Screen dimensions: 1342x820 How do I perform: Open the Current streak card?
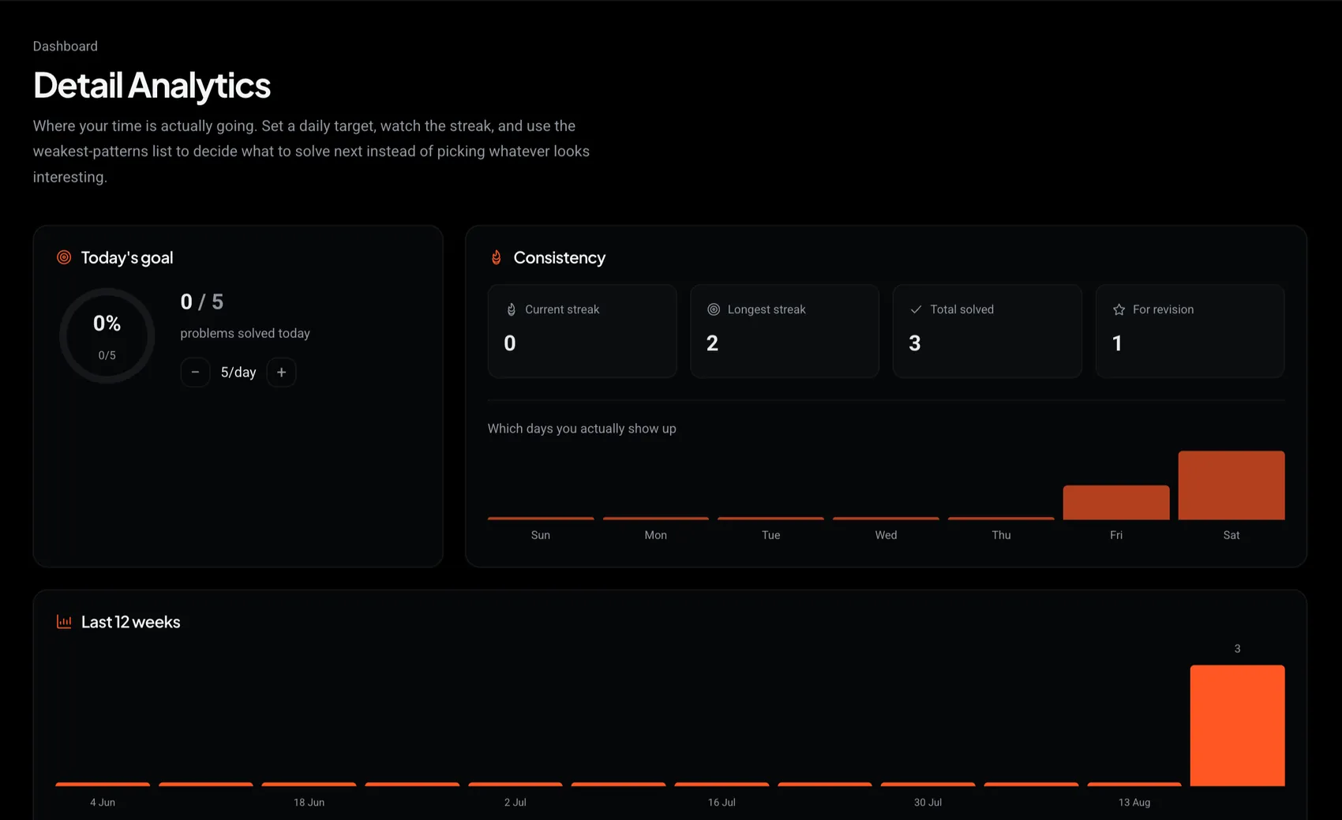click(x=583, y=331)
